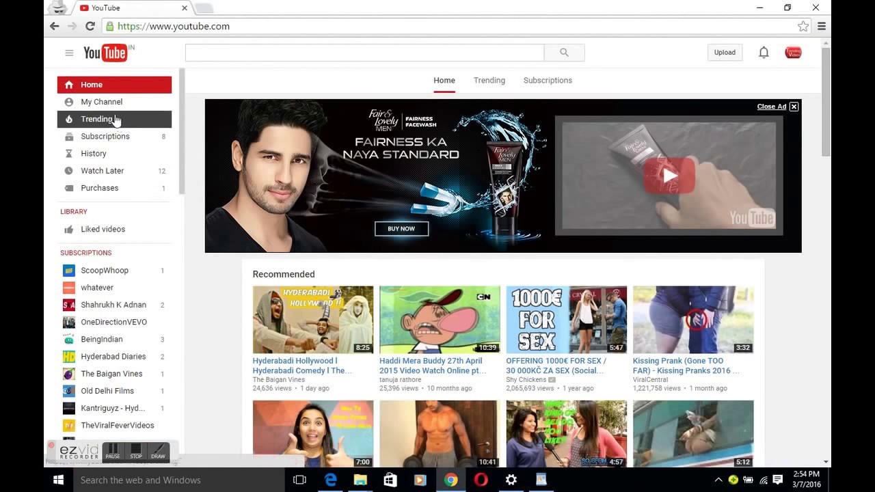The width and height of the screenshot is (875, 492).
Task: Switch to the Trending tab
Action: pos(489,80)
